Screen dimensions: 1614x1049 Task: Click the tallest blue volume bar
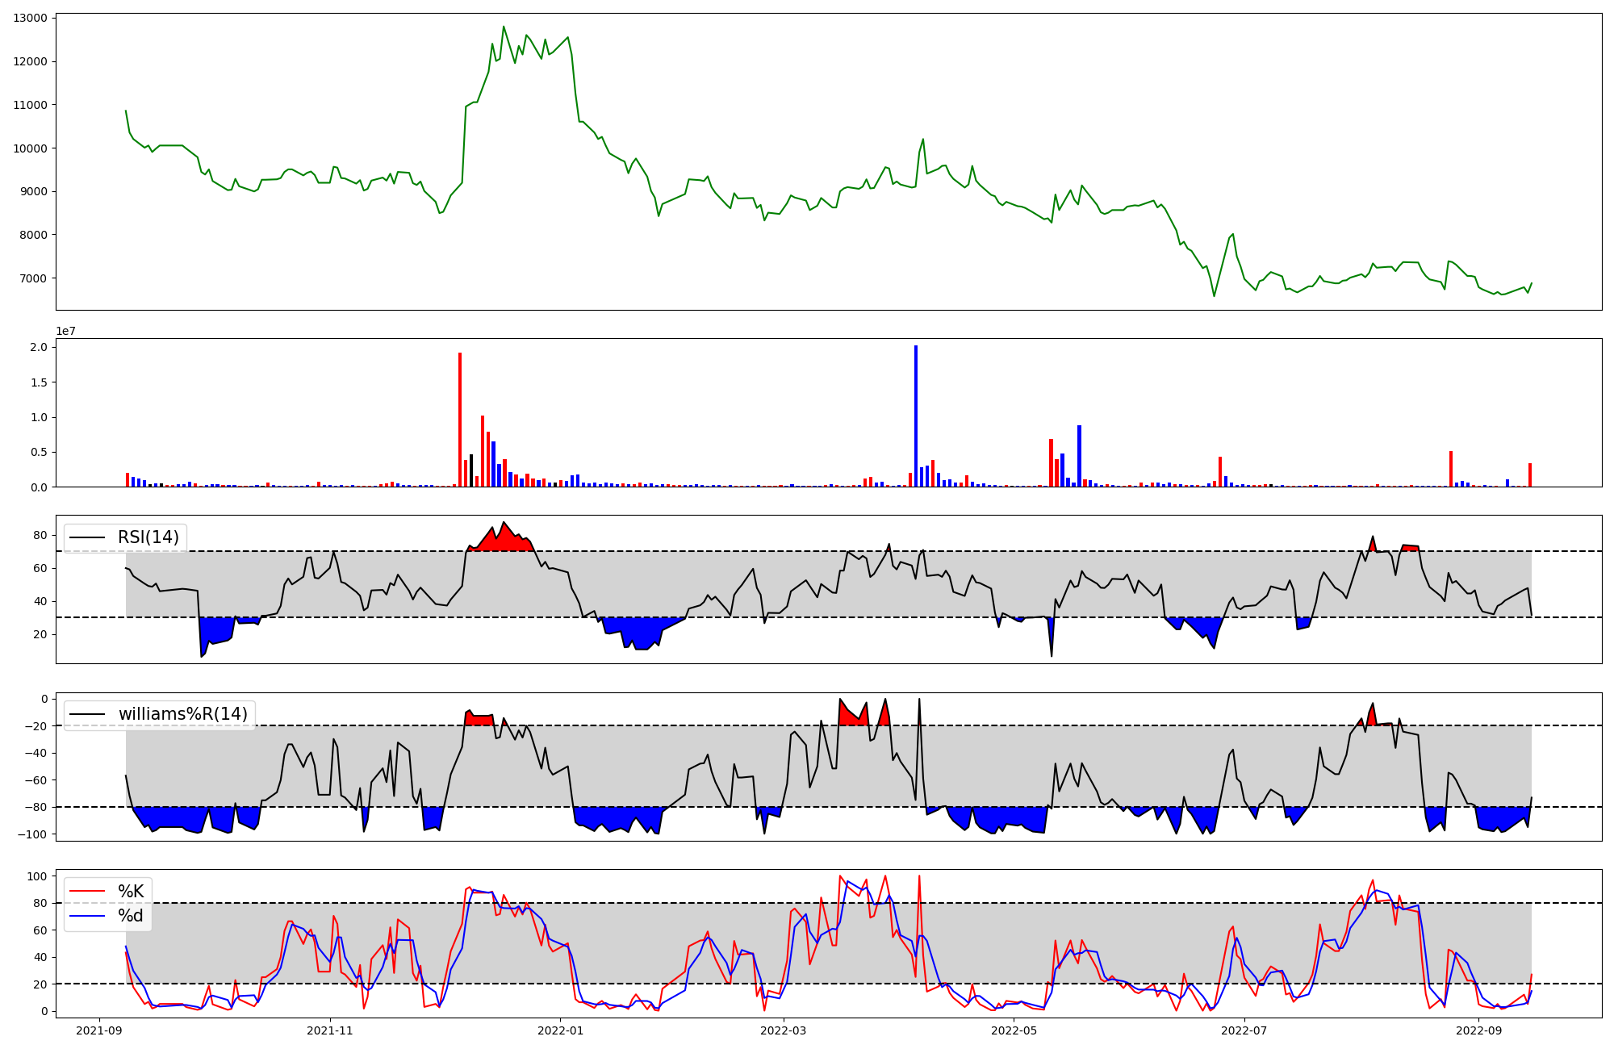(x=916, y=416)
